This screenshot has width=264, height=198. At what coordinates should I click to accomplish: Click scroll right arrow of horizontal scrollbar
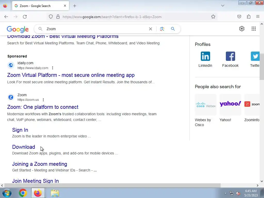pyautogui.click(x=258, y=185)
